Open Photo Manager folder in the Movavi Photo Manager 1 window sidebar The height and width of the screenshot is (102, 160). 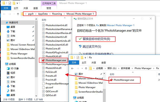pos(19,54)
